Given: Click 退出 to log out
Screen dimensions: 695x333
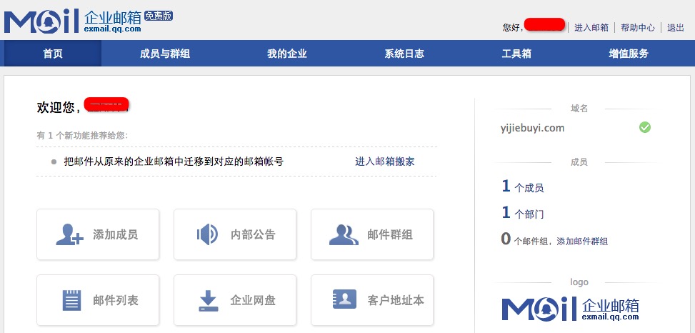Looking at the screenshot, I should coord(676,27).
